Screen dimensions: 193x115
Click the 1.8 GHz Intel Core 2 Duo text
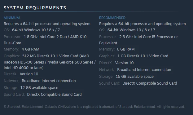tap(45, 37)
